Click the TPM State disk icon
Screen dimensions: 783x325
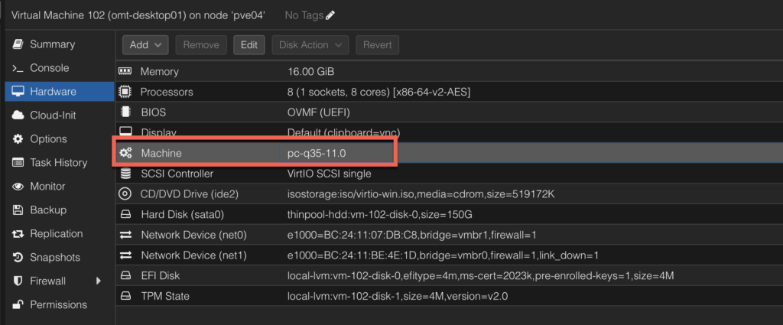[126, 296]
